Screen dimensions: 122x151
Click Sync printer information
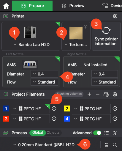[x=106, y=36]
